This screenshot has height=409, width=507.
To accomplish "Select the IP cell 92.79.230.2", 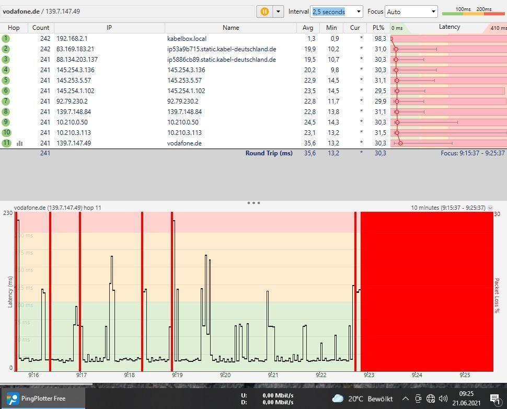I will (x=72, y=101).
